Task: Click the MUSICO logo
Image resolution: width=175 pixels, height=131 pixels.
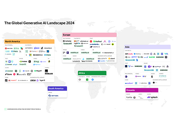Action: (x=76, y=61)
